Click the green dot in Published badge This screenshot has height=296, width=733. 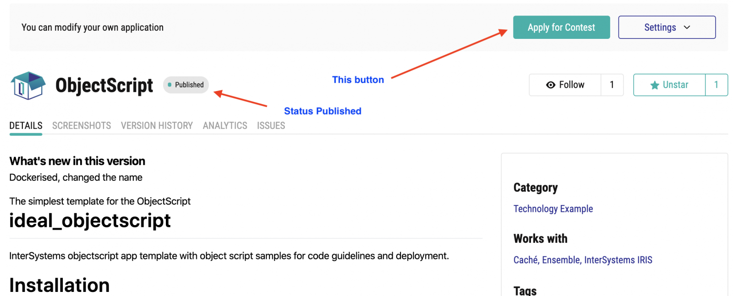click(x=170, y=85)
